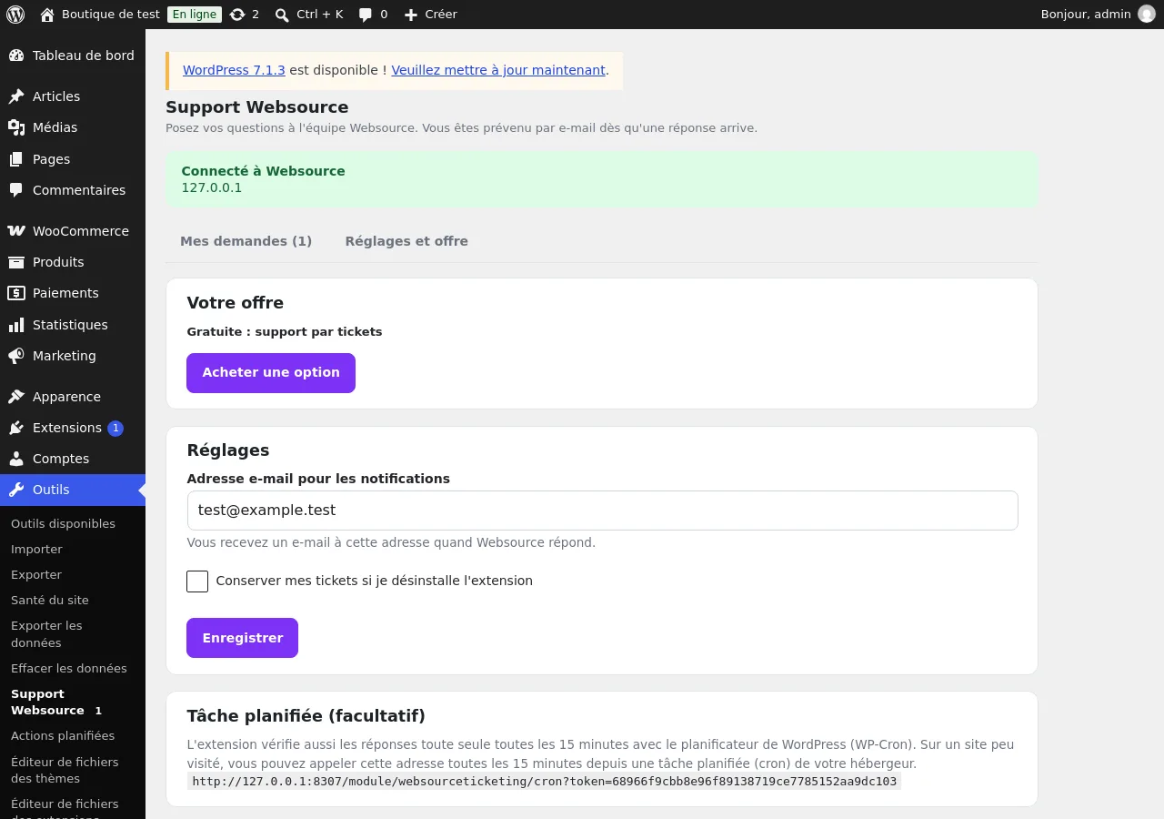The image size is (1164, 819).
Task: Switch to Mes demandes (1) tab
Action: point(246,241)
